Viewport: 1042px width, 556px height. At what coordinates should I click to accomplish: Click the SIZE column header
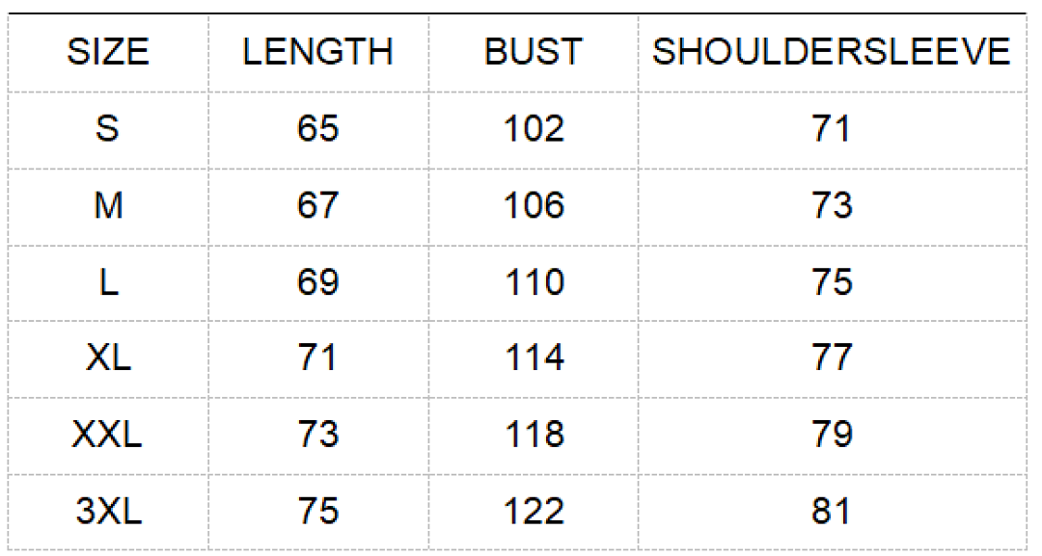click(x=108, y=52)
